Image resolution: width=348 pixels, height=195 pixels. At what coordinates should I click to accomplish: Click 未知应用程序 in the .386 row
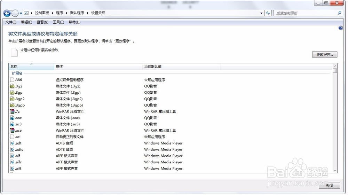[155, 80]
